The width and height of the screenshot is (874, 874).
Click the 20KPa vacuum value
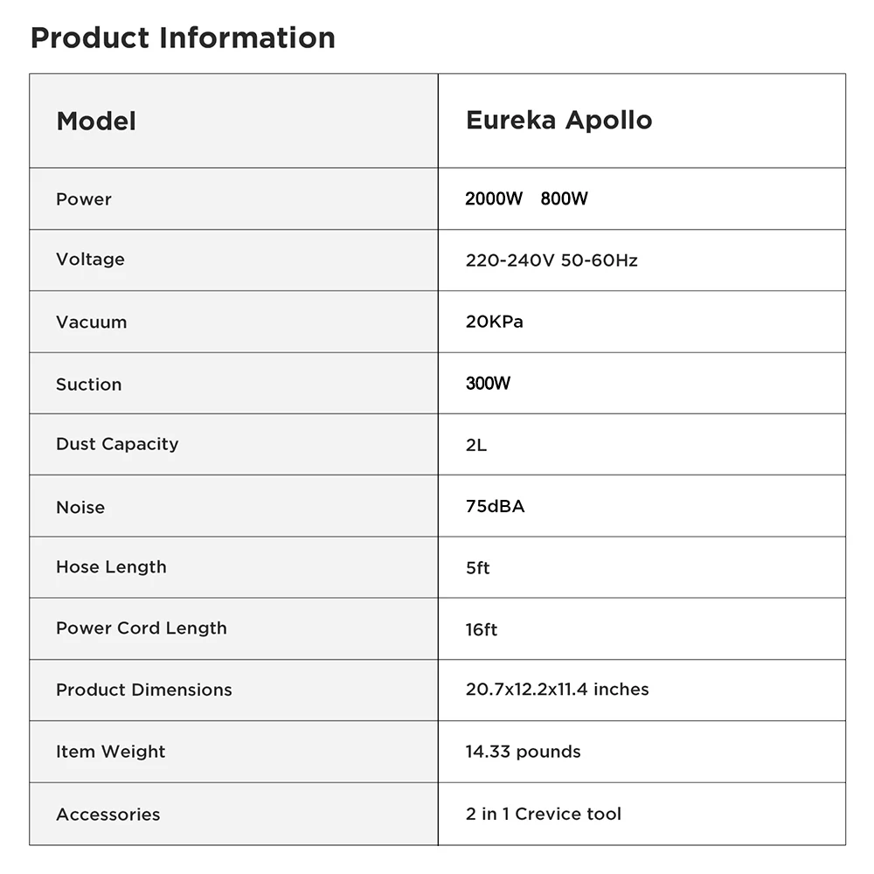pos(495,322)
